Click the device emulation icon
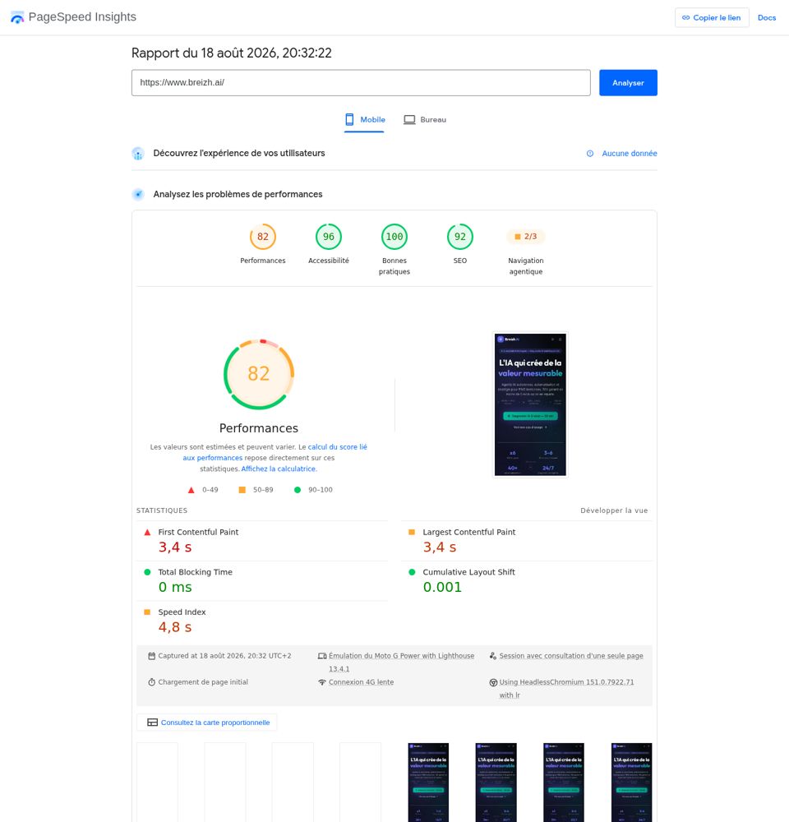 coord(322,656)
